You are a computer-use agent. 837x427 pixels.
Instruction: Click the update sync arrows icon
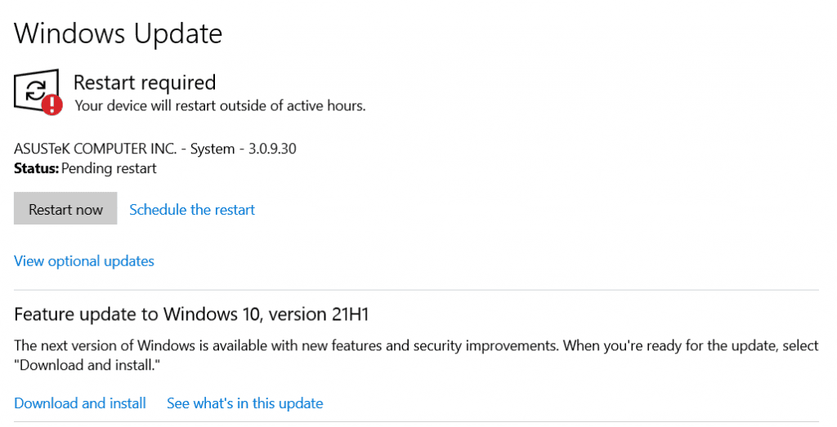pos(35,90)
